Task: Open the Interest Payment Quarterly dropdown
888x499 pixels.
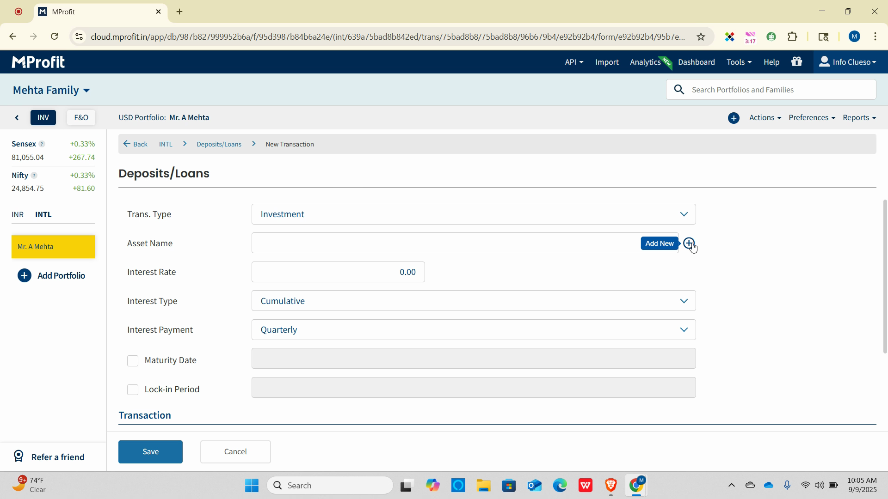Action: point(473,330)
